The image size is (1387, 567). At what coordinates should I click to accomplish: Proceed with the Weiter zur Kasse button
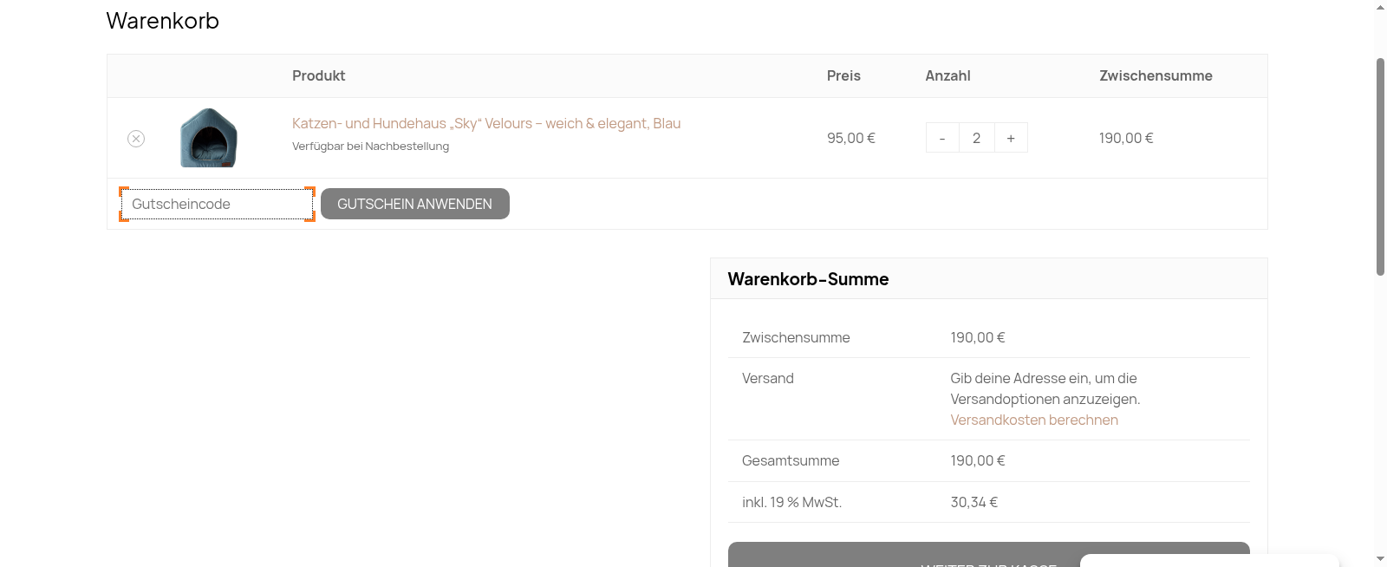902,555
